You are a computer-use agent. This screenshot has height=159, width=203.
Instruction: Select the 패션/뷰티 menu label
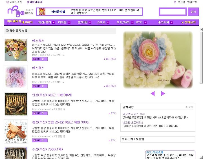click(x=45, y=22)
